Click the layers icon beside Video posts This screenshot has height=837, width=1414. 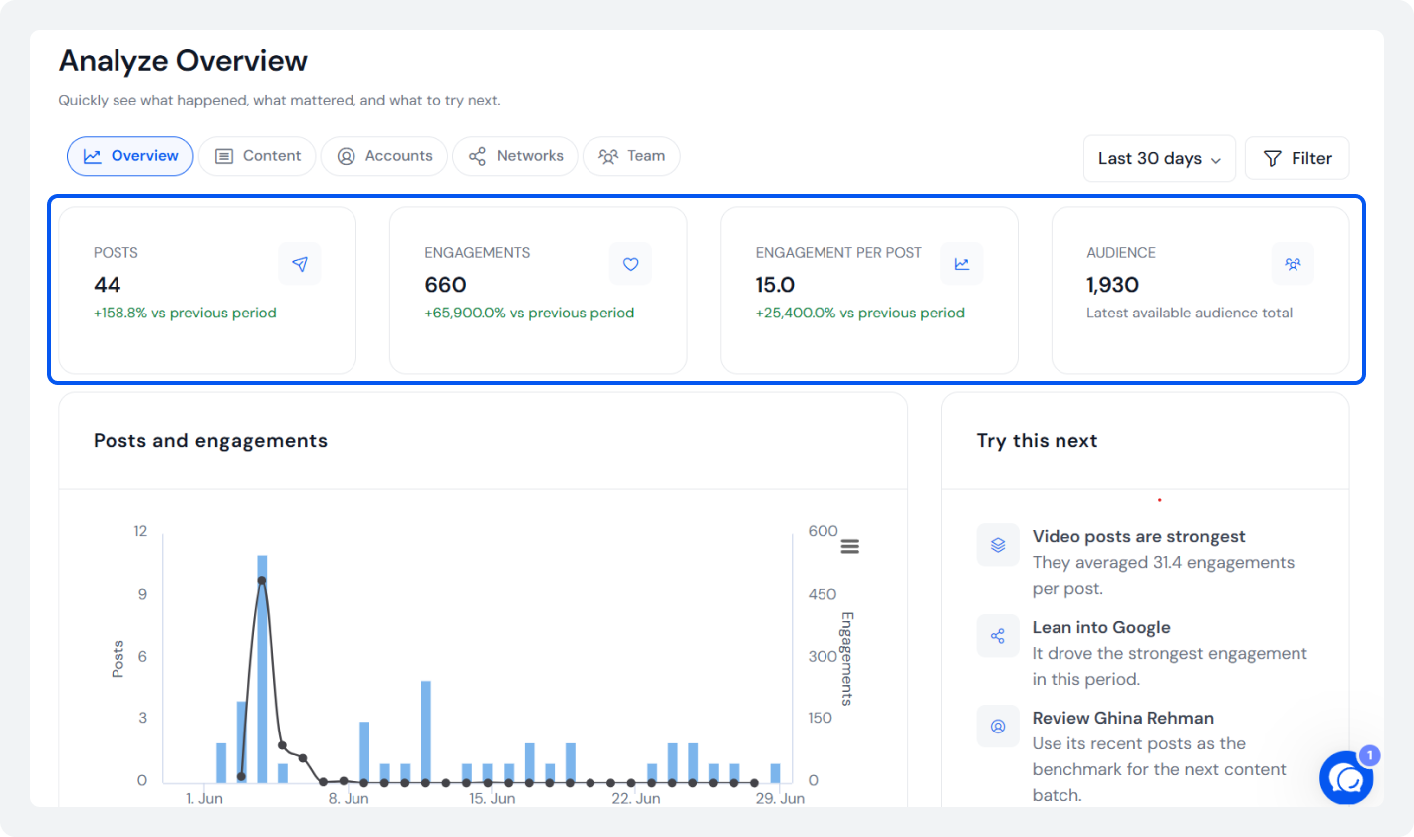pos(998,545)
